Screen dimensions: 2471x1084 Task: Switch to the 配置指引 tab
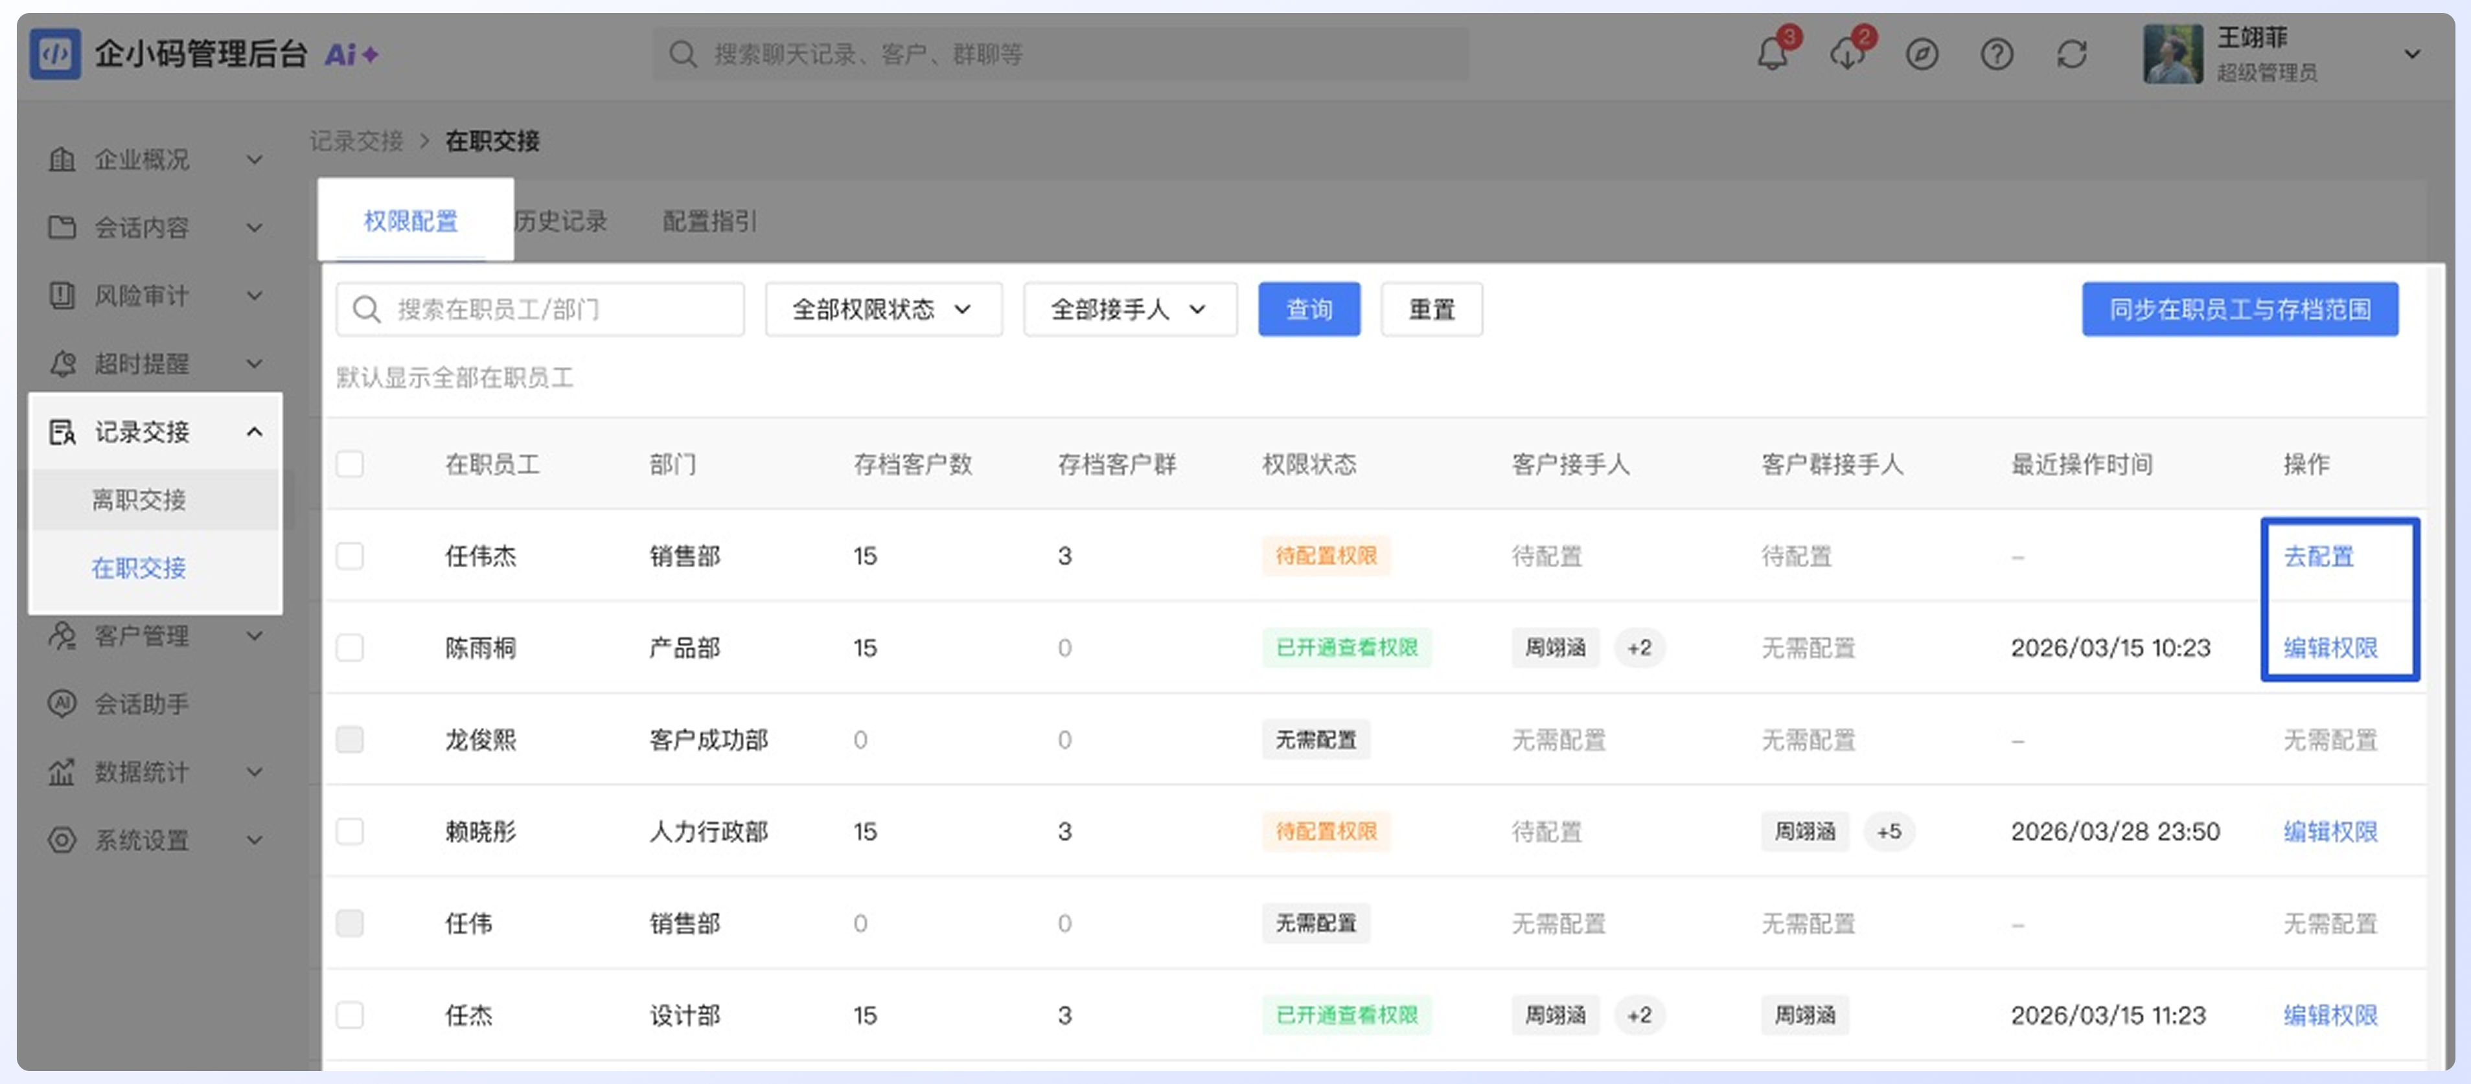pyautogui.click(x=710, y=221)
